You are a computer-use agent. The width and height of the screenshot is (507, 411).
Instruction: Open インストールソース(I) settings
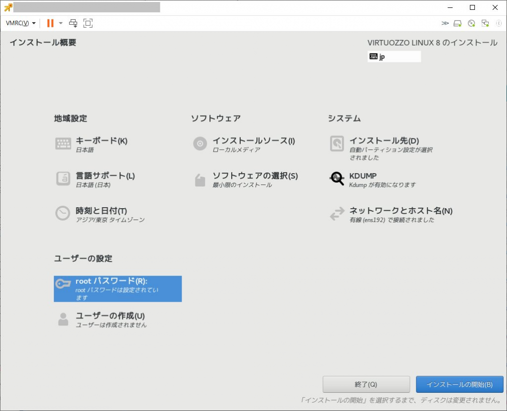click(253, 141)
